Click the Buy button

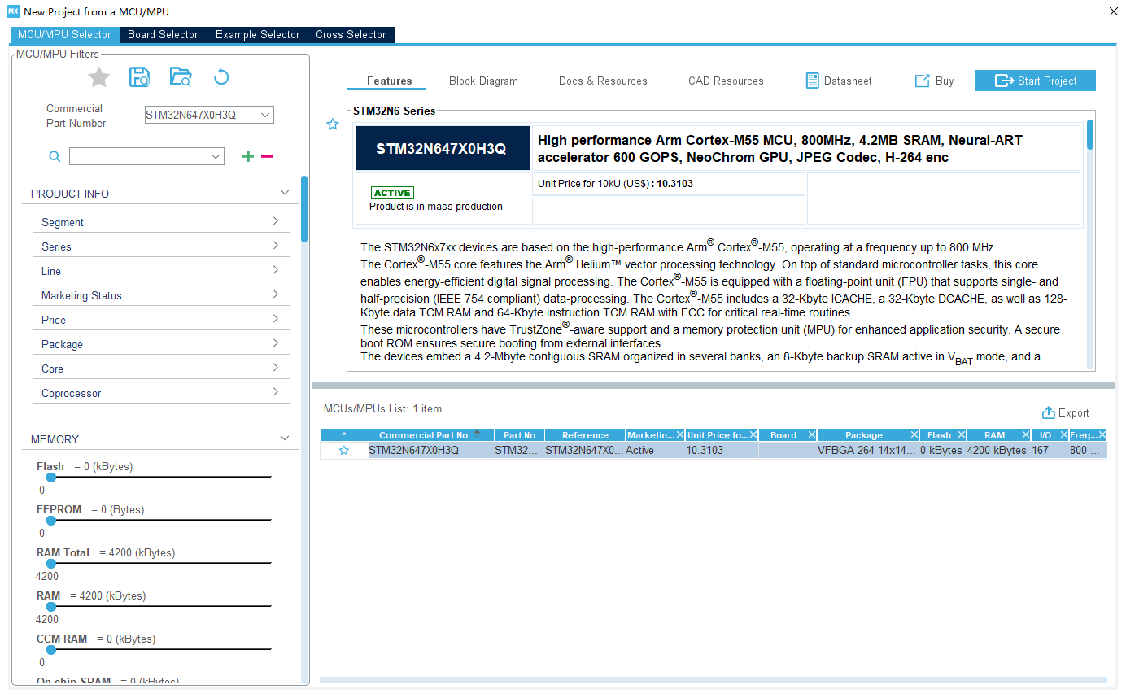(934, 81)
